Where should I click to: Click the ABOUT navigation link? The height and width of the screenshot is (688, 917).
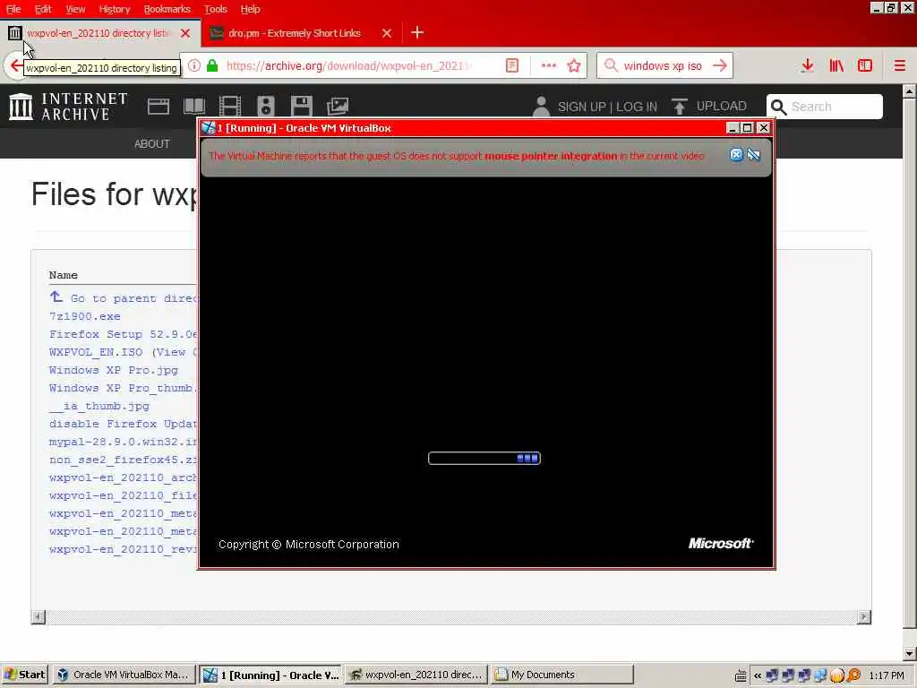coord(152,144)
